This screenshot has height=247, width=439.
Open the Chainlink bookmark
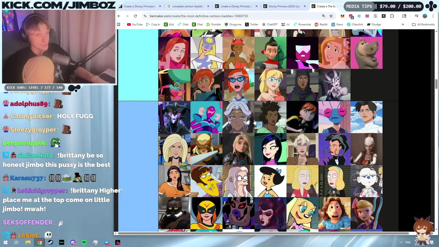click(355, 24)
